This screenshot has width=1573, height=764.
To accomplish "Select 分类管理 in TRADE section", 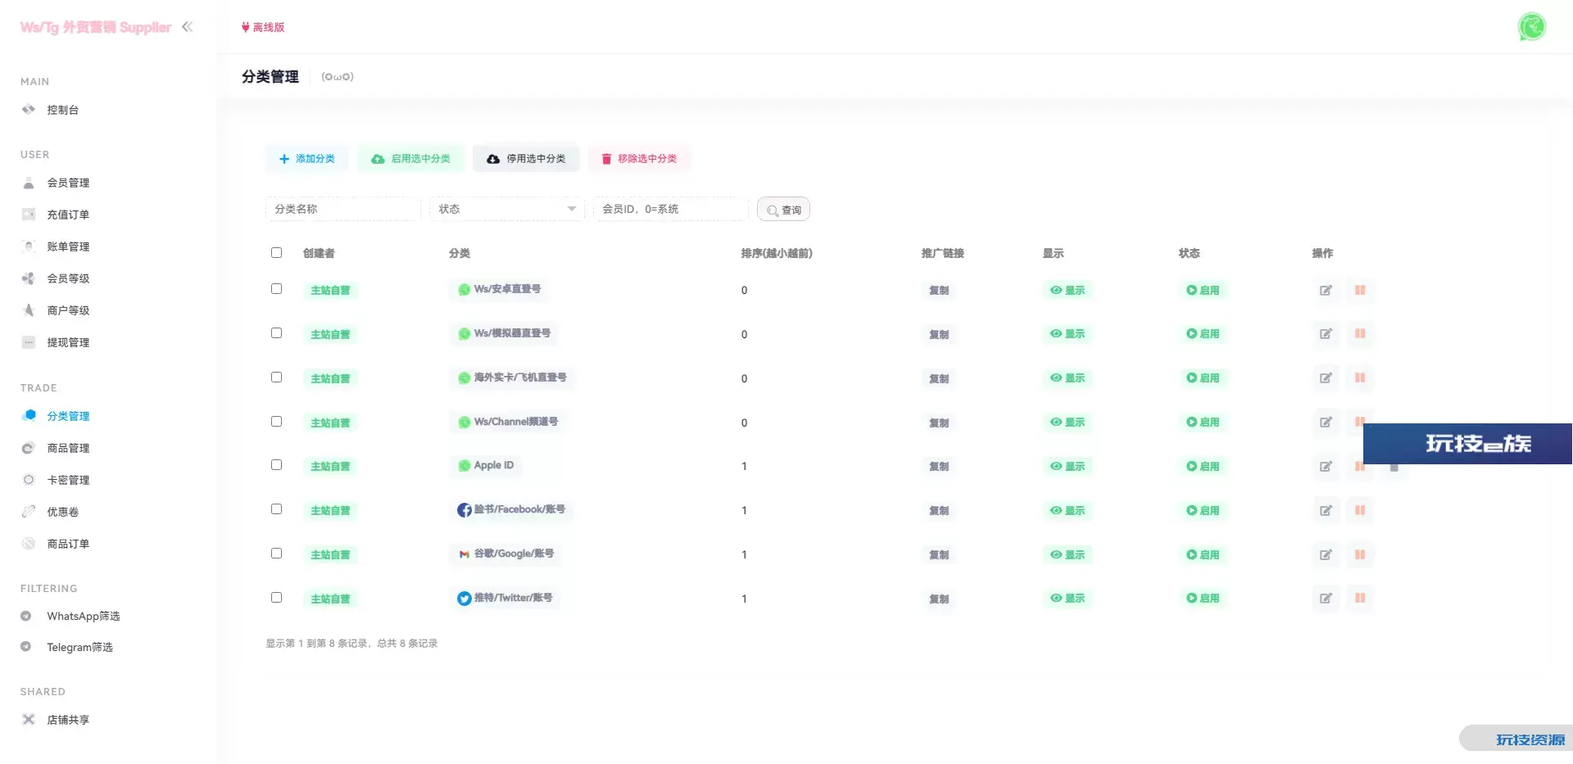I will coord(68,416).
